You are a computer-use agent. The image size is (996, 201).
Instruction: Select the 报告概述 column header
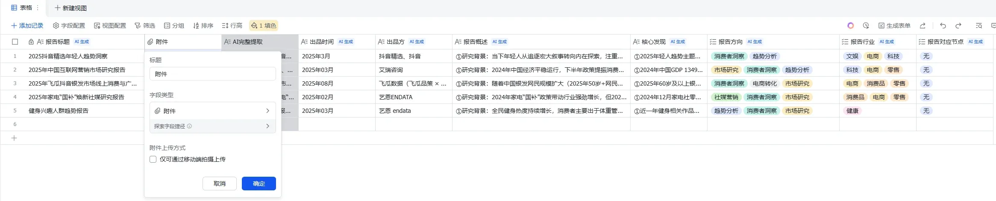(x=541, y=42)
